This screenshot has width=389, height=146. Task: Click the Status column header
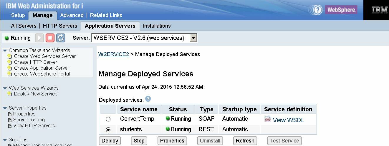pos(178,109)
